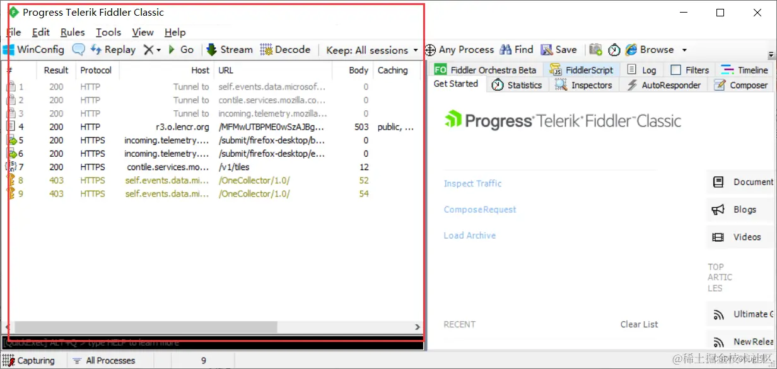Click session 7 JSON icon
The height and width of the screenshot is (369, 777).
click(x=11, y=167)
